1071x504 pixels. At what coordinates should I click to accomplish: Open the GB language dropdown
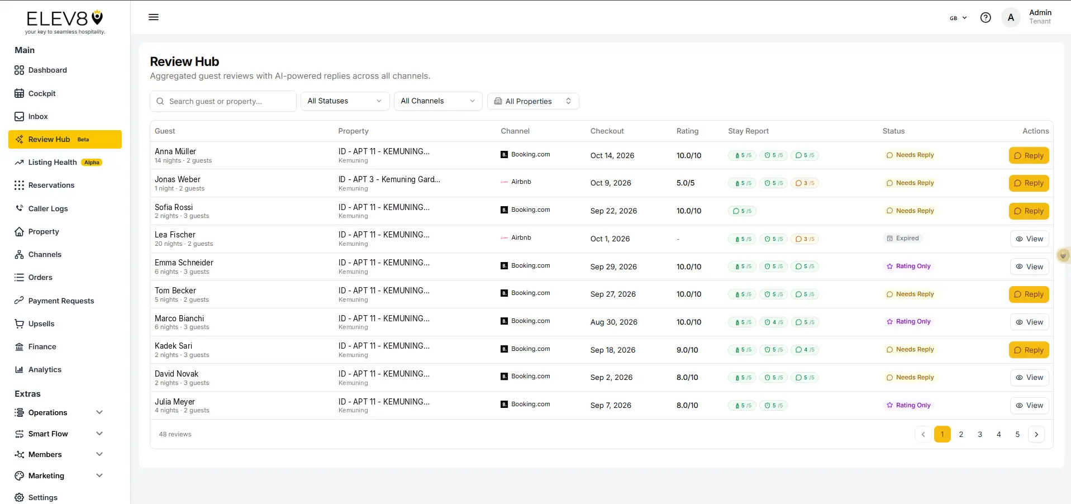tap(958, 18)
